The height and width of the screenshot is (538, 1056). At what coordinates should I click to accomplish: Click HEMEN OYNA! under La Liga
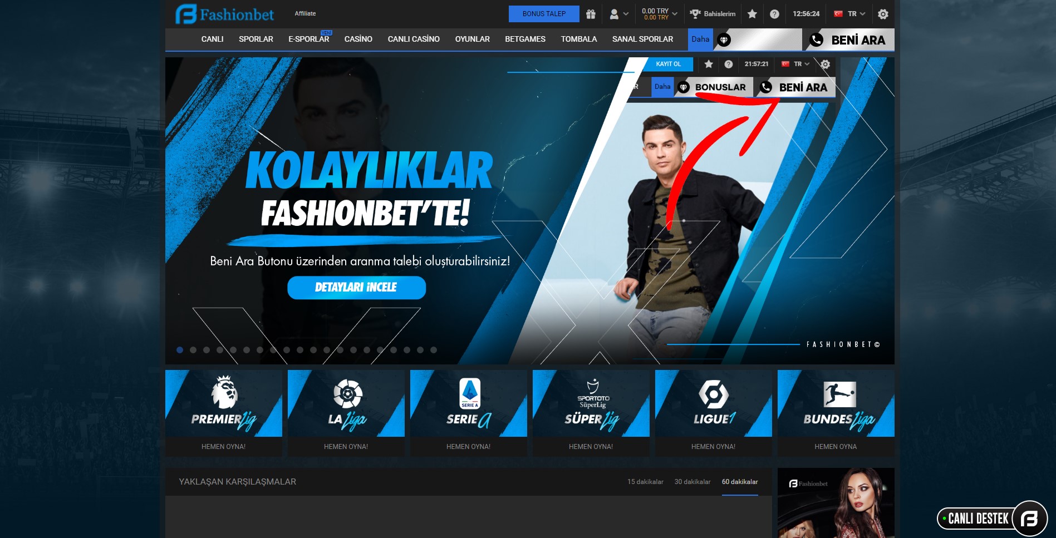point(346,447)
